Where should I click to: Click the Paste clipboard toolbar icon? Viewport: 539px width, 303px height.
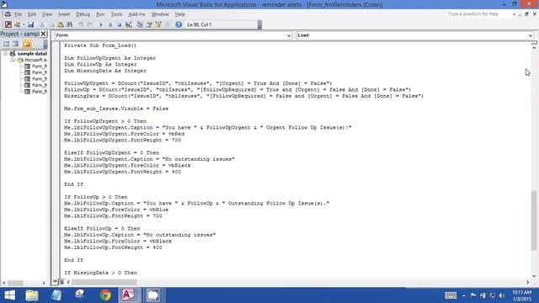(x=60, y=24)
